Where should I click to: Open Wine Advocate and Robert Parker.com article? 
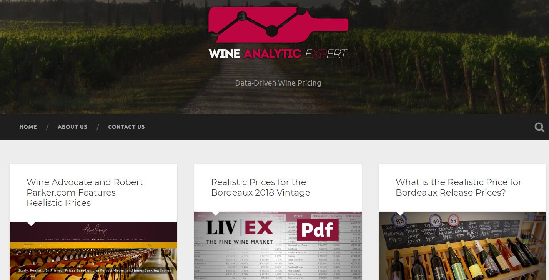point(85,192)
